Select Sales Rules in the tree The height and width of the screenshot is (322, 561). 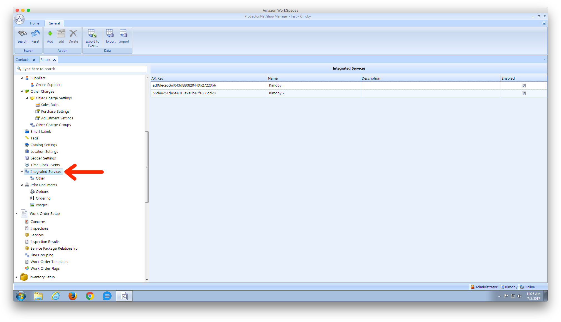click(50, 105)
